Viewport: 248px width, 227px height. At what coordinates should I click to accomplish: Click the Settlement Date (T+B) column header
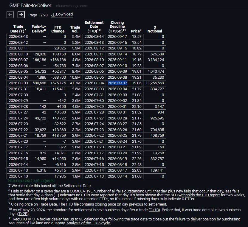(94, 27)
